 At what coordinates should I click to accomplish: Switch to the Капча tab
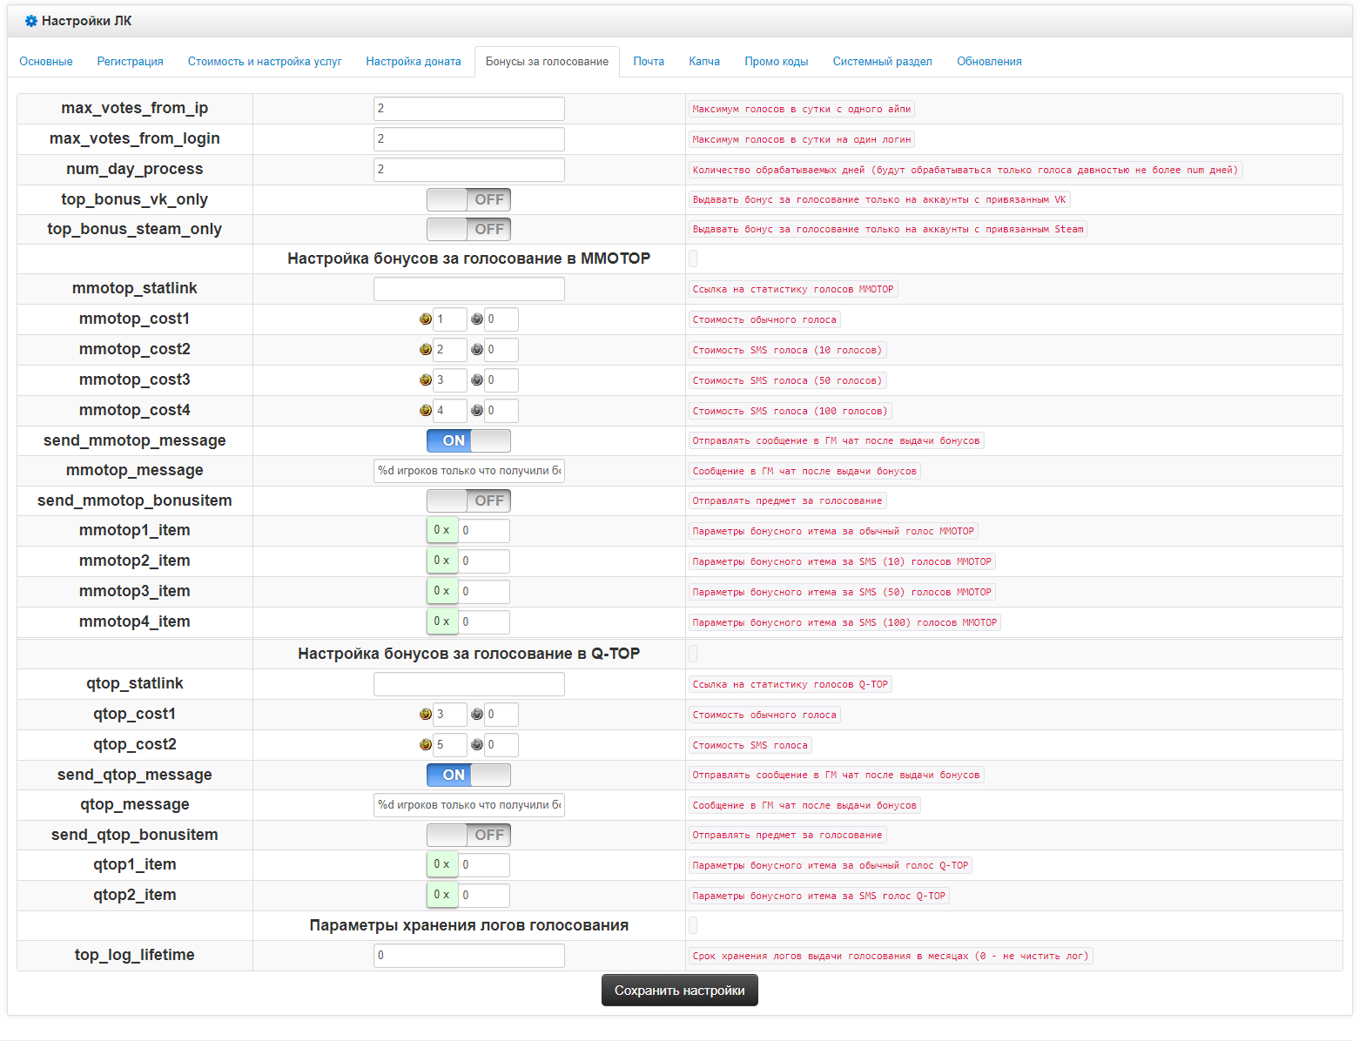point(704,62)
